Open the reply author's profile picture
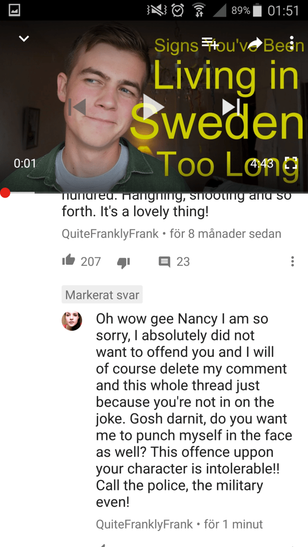This screenshot has height=547, width=308. tap(72, 321)
